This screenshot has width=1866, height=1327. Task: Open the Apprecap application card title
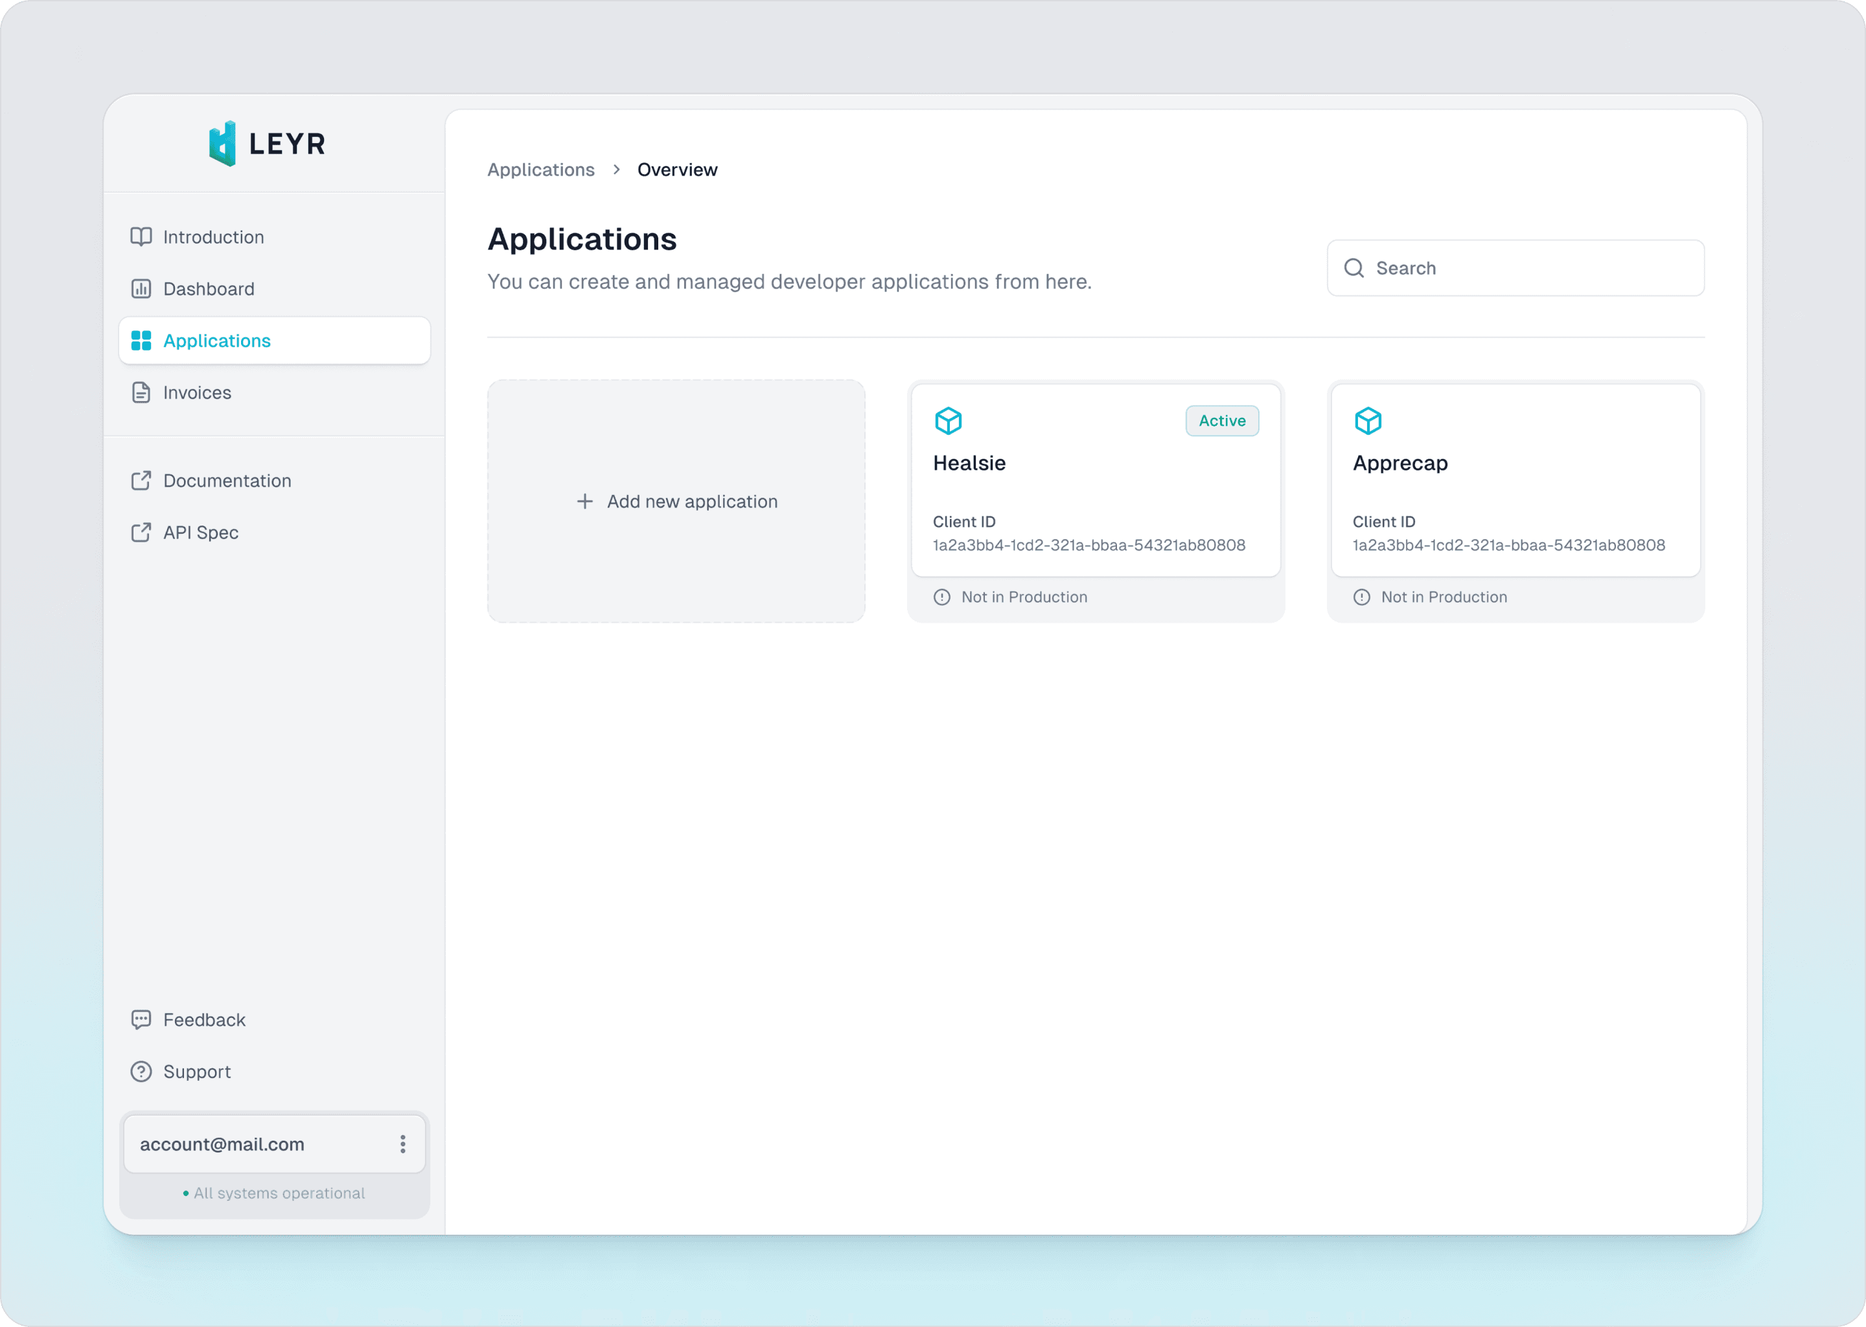(x=1400, y=463)
